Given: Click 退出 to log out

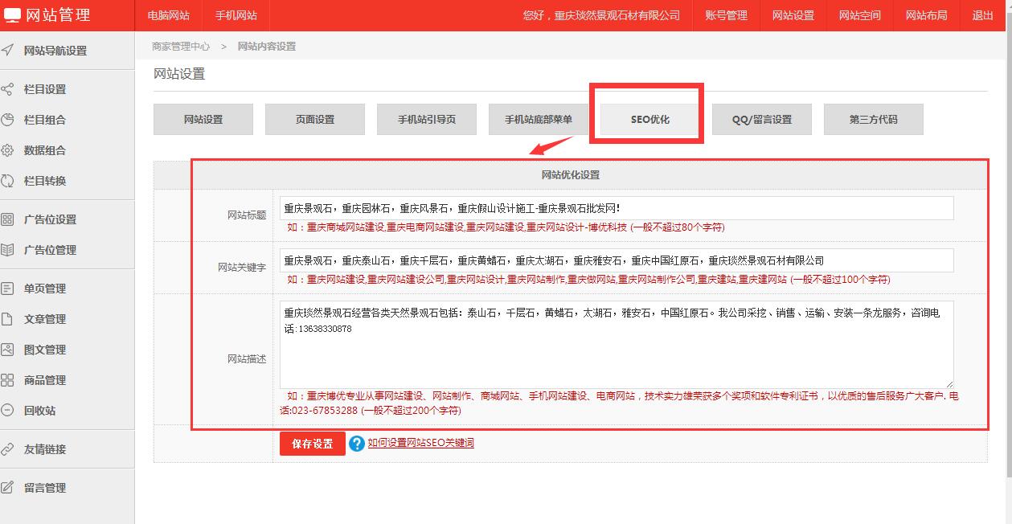Looking at the screenshot, I should tap(982, 15).
